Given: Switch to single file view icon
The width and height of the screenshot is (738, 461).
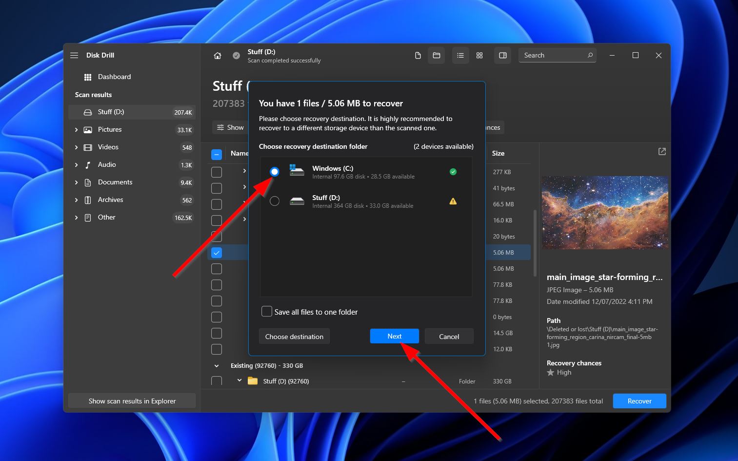Looking at the screenshot, I should click(418, 56).
